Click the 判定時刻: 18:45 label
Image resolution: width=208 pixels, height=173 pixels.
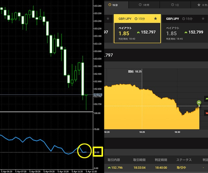(175, 39)
